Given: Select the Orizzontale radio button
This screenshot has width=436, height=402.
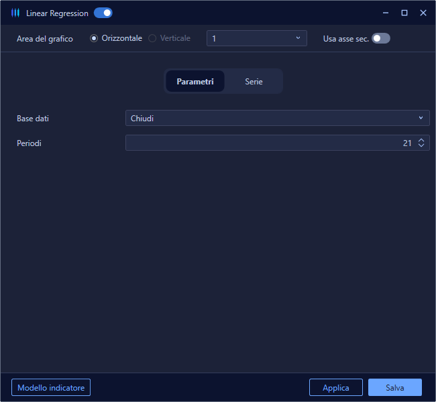Looking at the screenshot, I should 94,38.
